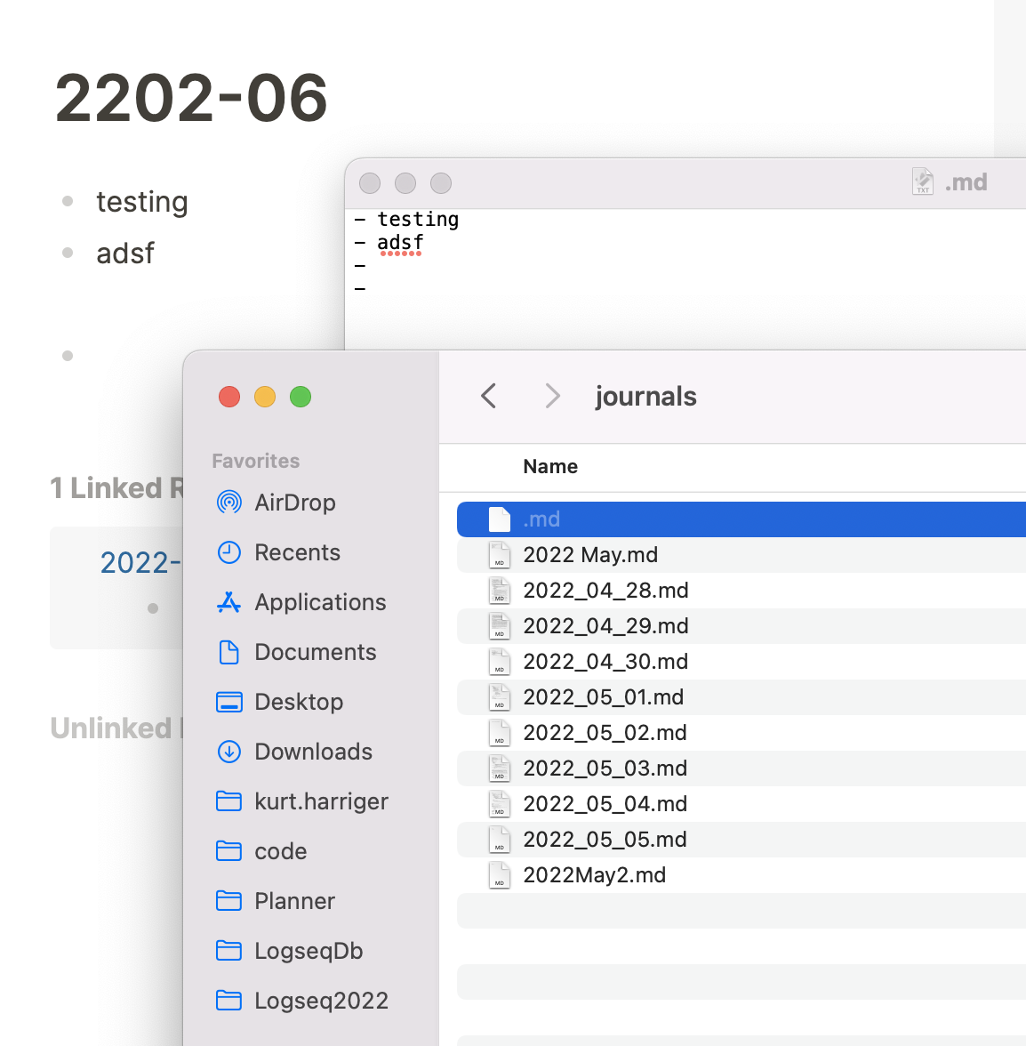Click the journals folder title
The image size is (1026, 1046).
pyautogui.click(x=645, y=397)
